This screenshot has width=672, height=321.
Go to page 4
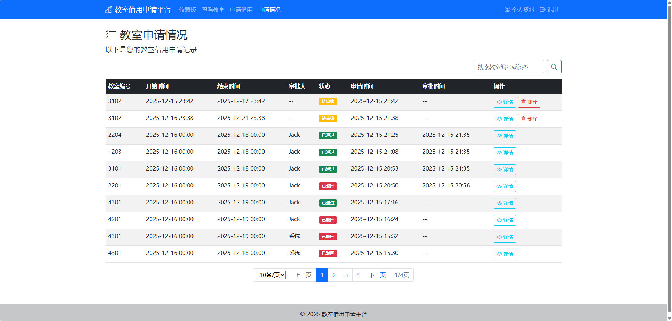[358, 275]
